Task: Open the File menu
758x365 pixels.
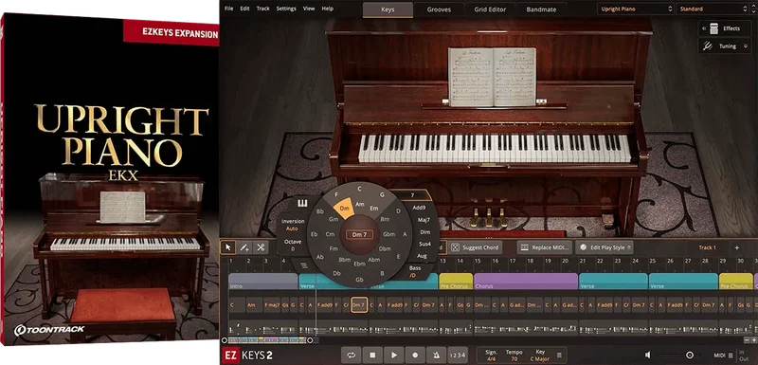Action: pos(229,9)
